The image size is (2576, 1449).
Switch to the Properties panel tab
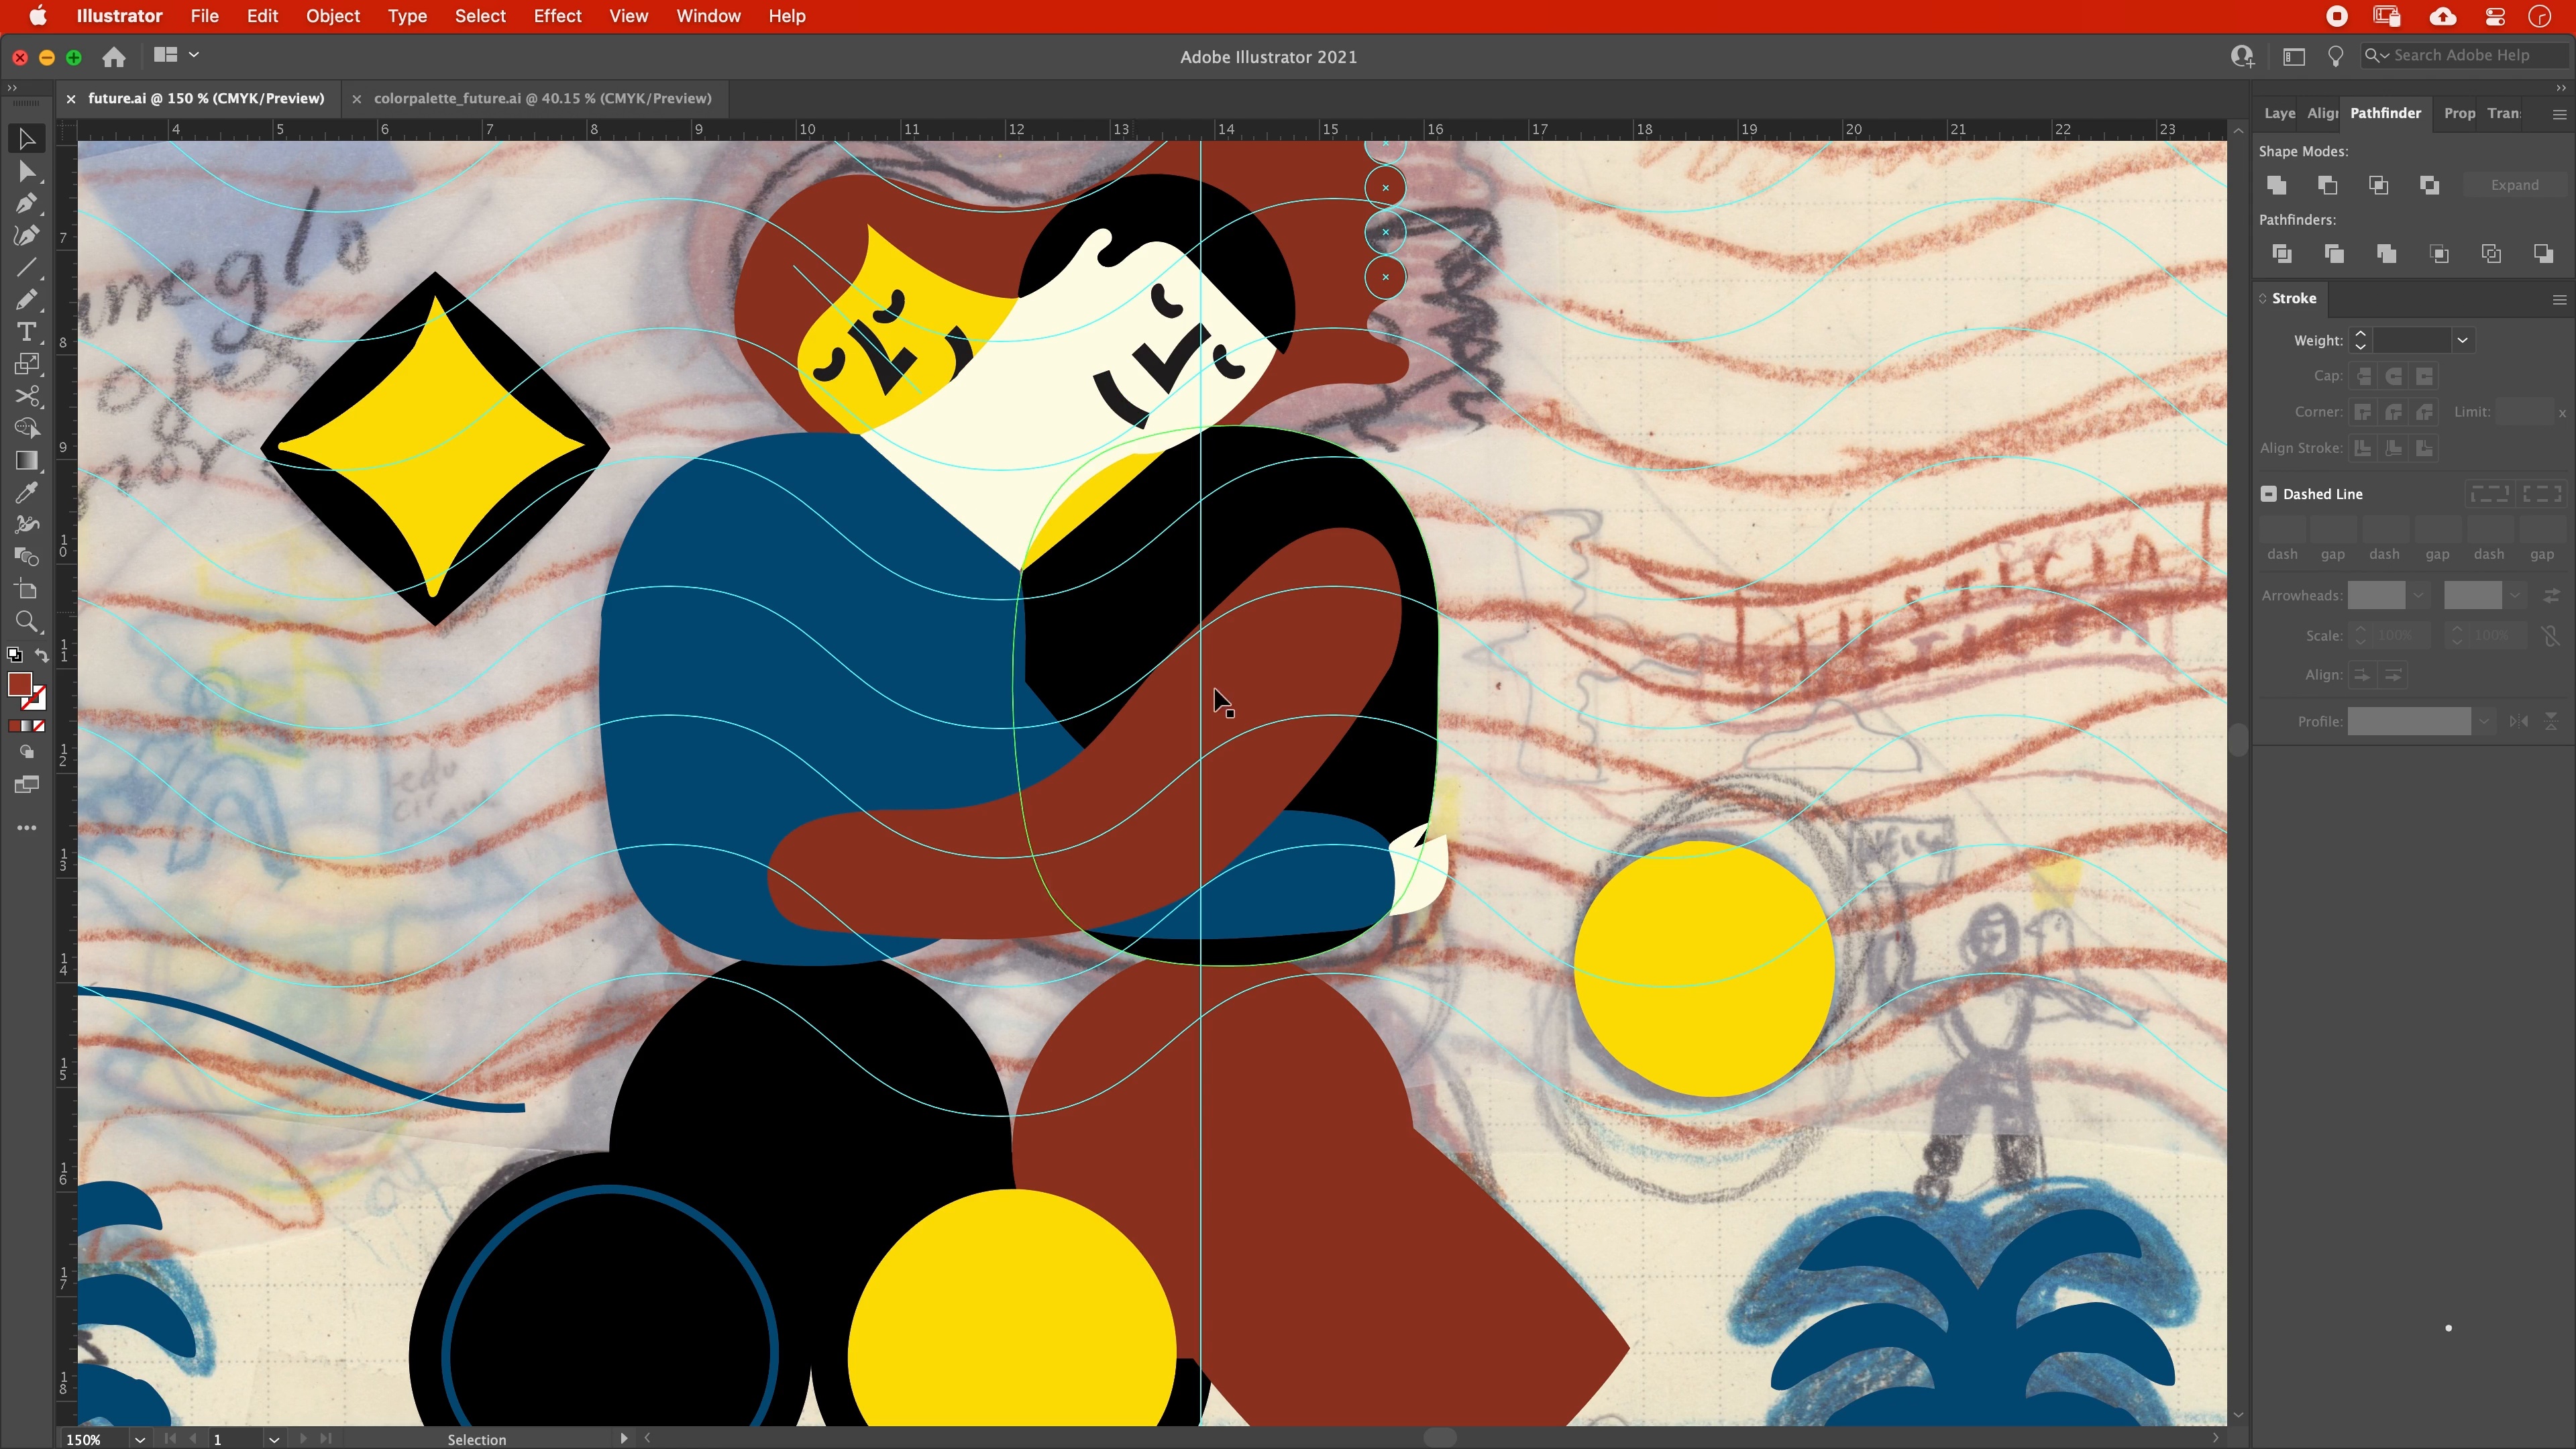pos(2459,113)
